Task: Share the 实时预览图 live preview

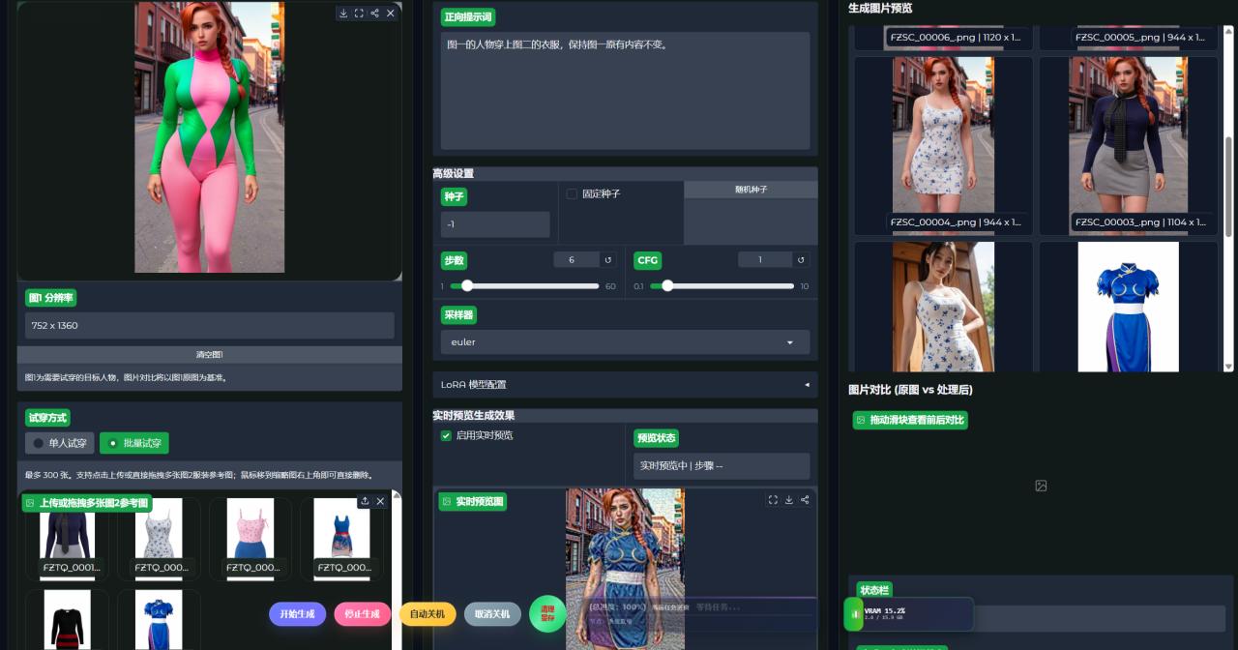Action: coord(804,500)
